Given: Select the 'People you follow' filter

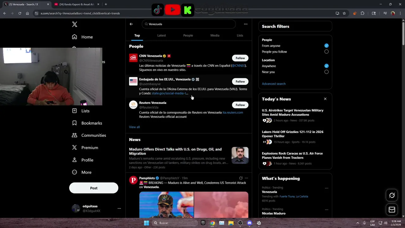Looking at the screenshot, I should point(327,52).
